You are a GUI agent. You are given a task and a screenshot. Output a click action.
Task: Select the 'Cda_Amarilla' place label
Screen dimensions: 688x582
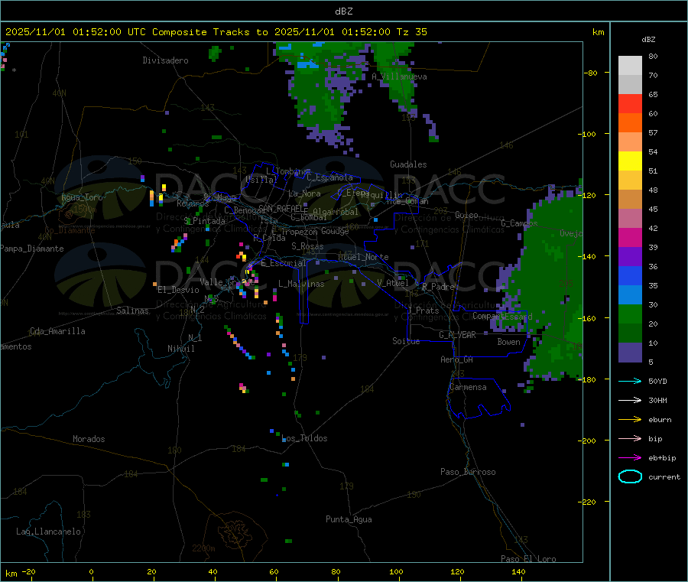57,331
